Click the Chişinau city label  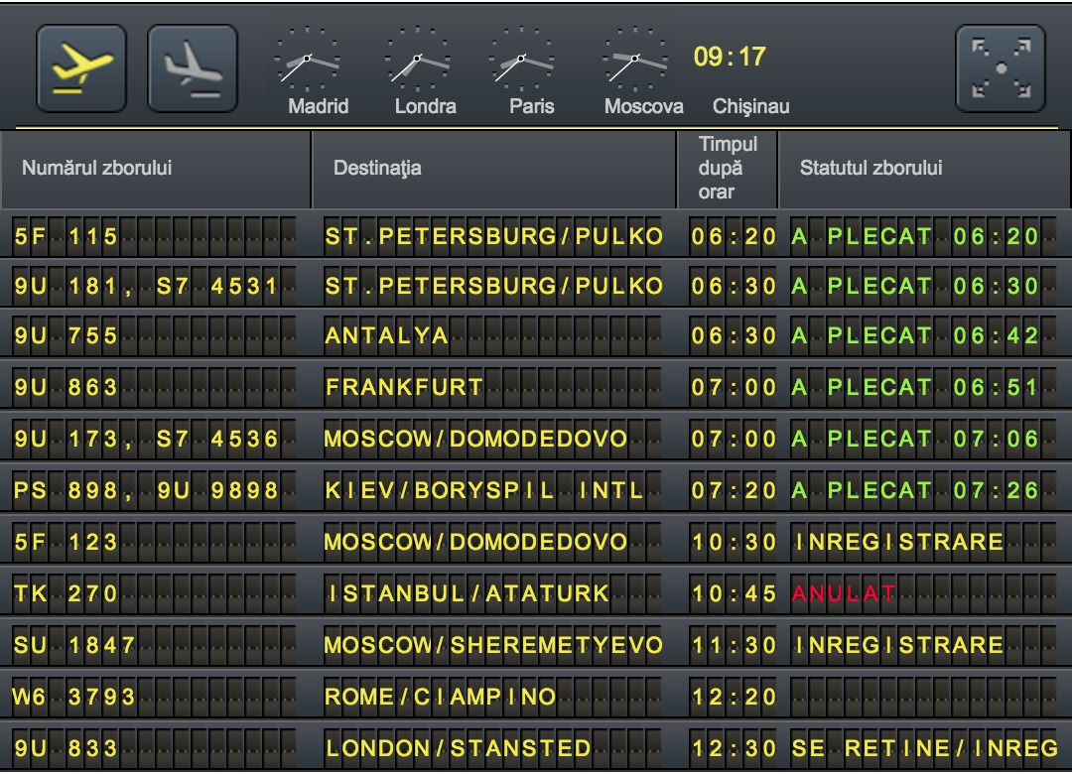coord(750,106)
